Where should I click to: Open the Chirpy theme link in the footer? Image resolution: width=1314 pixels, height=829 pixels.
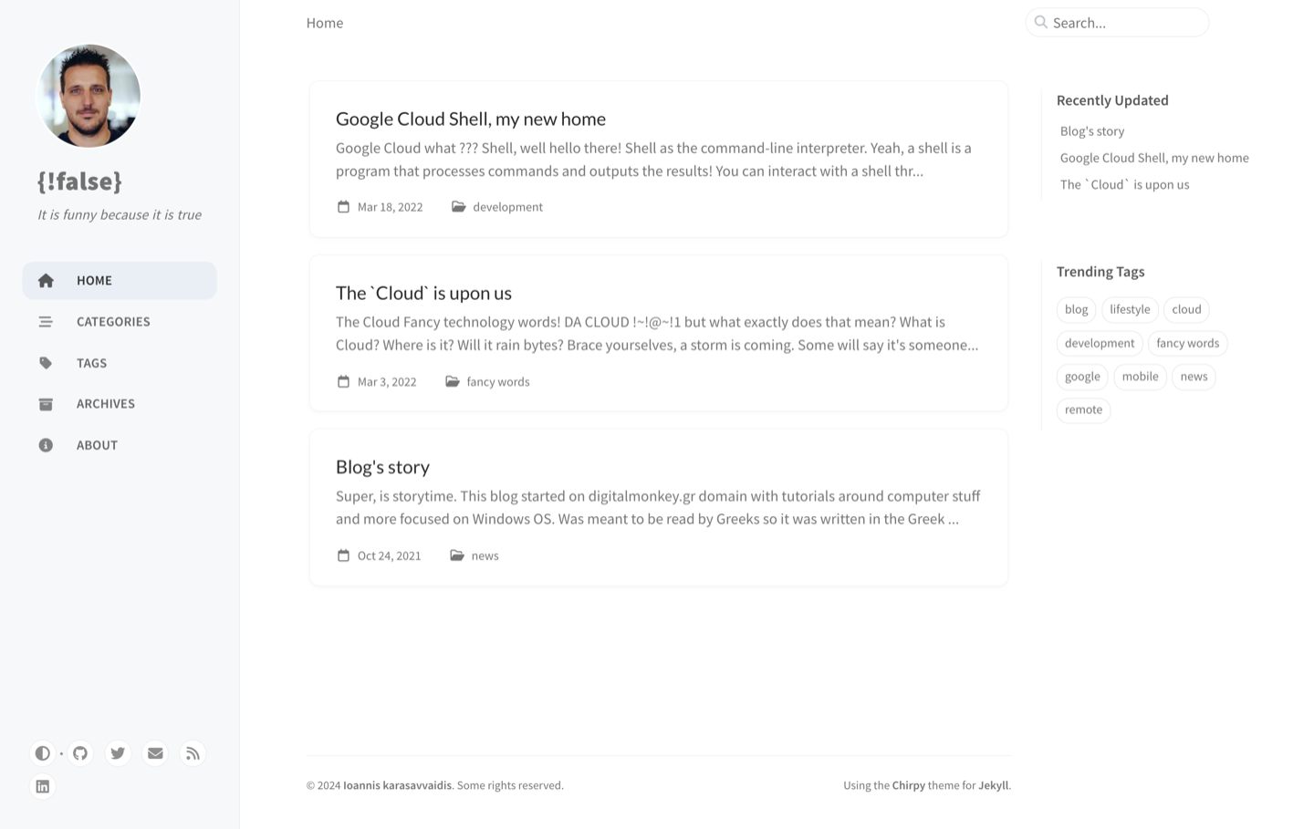click(909, 785)
